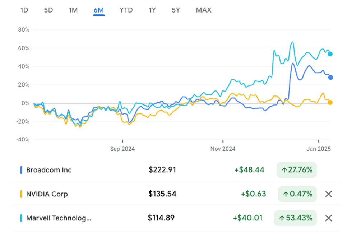
Task: Remove NVIDIA Corp from comparison
Action: point(328,194)
